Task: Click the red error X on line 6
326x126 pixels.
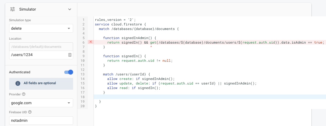Action: 91,42
